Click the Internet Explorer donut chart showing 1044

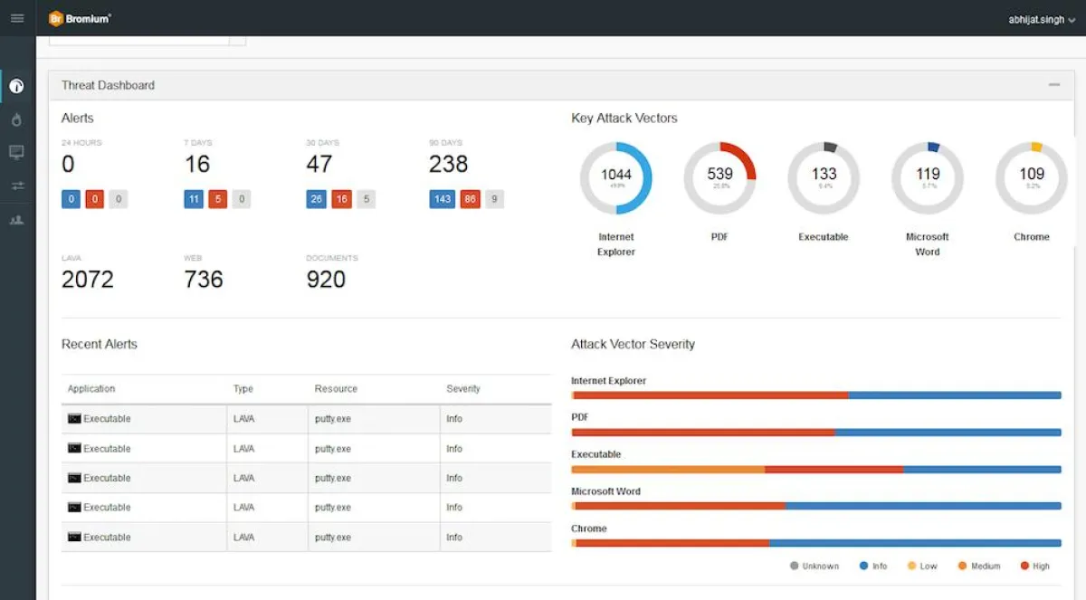[x=616, y=177]
